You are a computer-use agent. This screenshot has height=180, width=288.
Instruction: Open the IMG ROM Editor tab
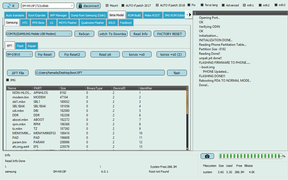pyautogui.click(x=174, y=15)
